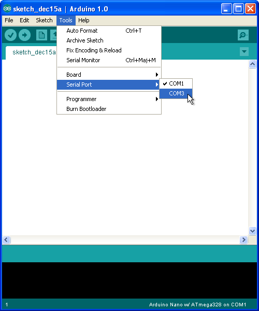This screenshot has width=259, height=311.
Task: Click the Upload arrow toolbar button
Action: click(x=24, y=35)
